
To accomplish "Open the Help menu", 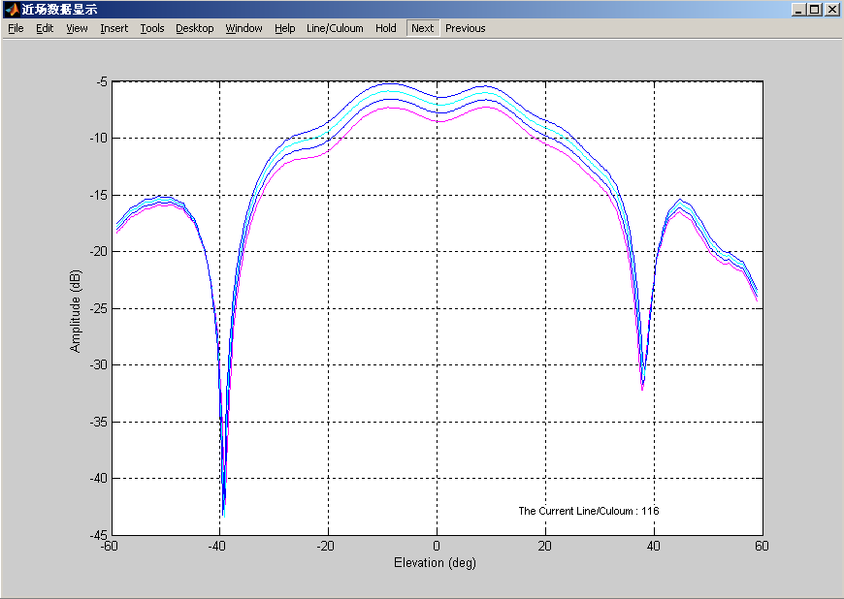I will pos(285,28).
